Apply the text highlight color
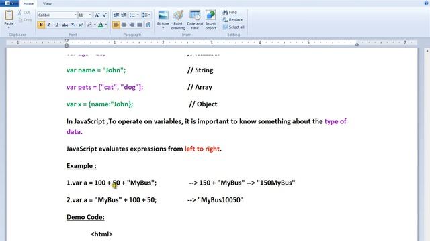Viewport: 430px width, 241px height. tap(89, 25)
